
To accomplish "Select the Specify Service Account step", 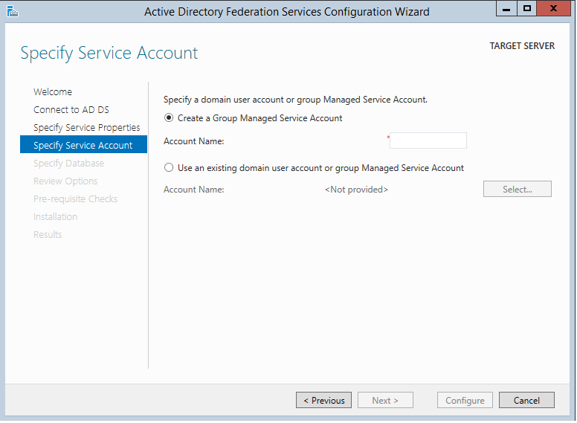I will pos(83,146).
